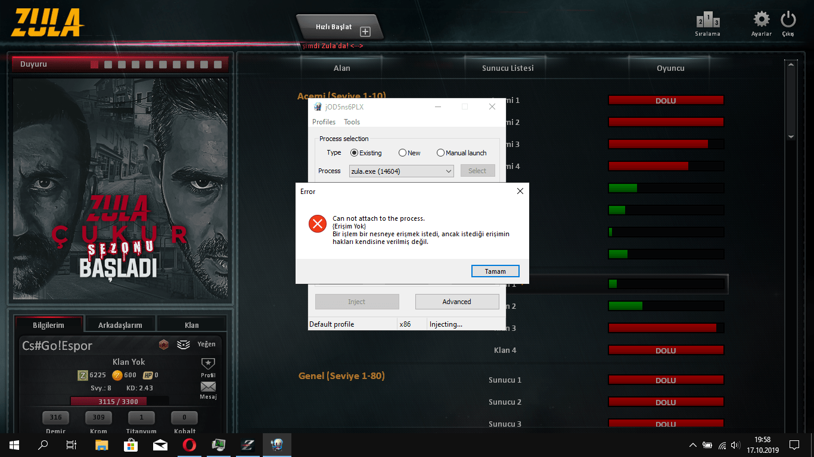Open the battery tray icon
Image resolution: width=814 pixels, height=457 pixels.
pyautogui.click(x=707, y=445)
